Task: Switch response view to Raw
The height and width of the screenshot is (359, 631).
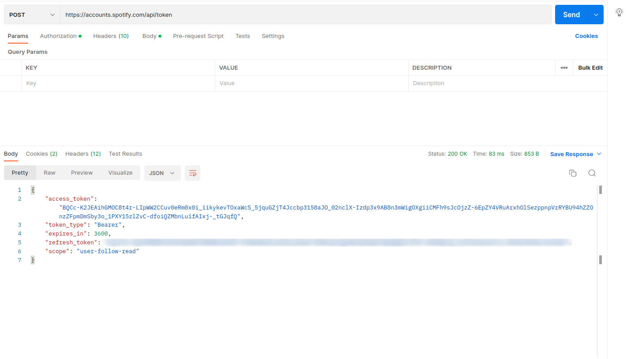Action: tap(49, 173)
